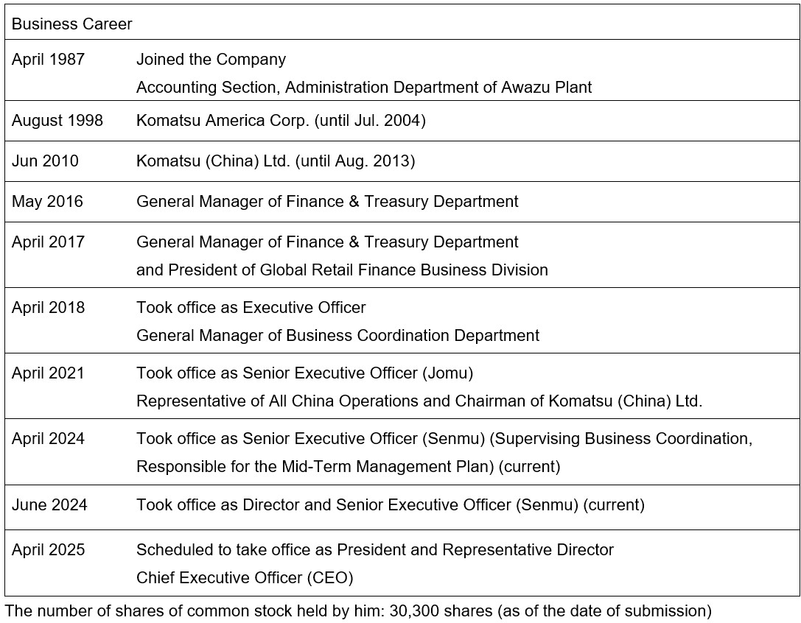Click the June 2024 date cell

coord(49,505)
